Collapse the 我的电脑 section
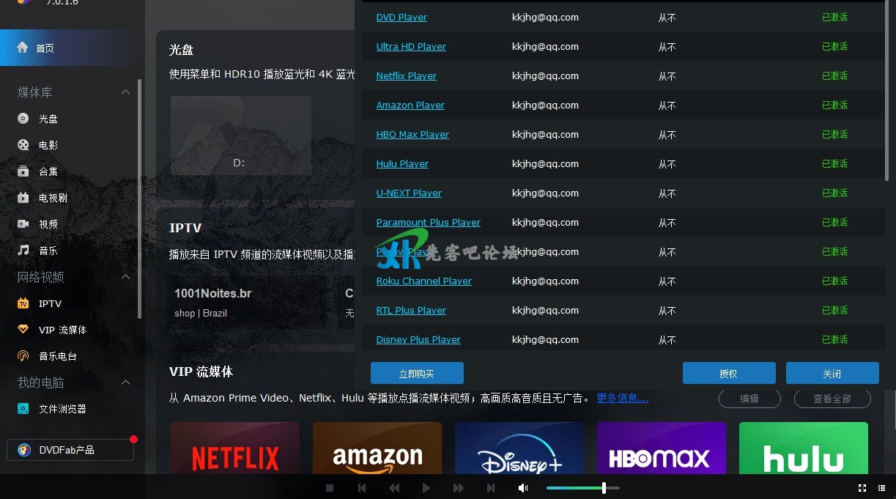This screenshot has width=896, height=499. pyautogui.click(x=125, y=382)
